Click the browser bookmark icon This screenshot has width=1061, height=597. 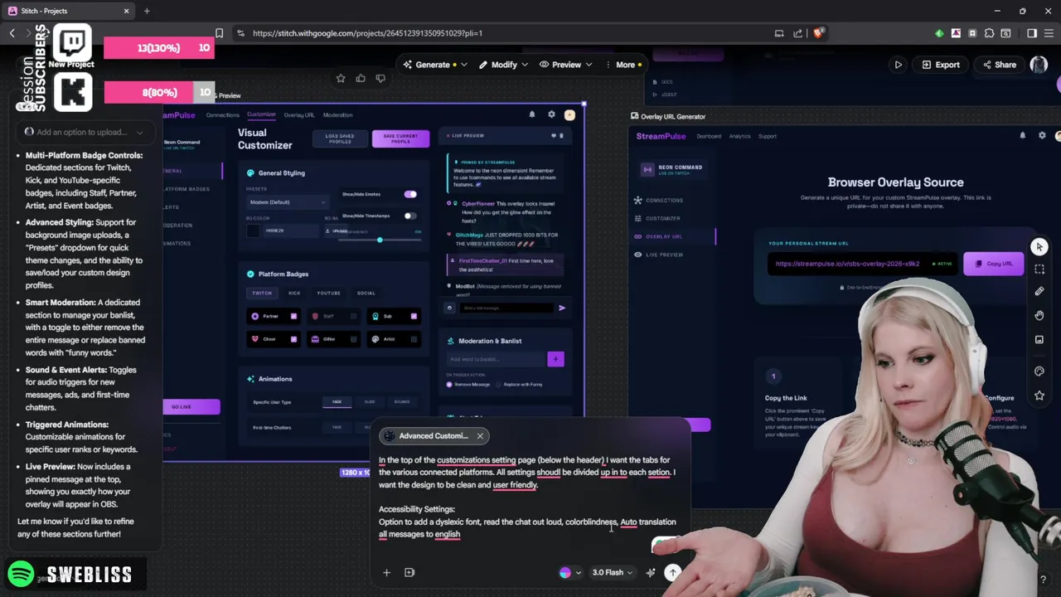point(219,33)
